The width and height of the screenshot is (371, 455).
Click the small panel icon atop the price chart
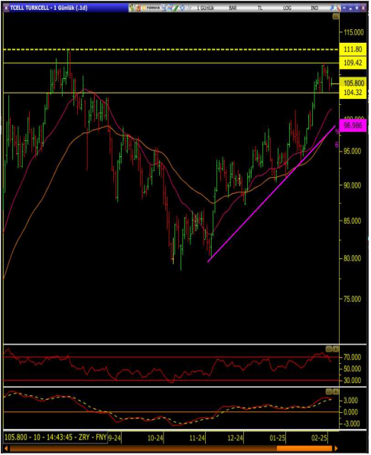click(x=335, y=17)
